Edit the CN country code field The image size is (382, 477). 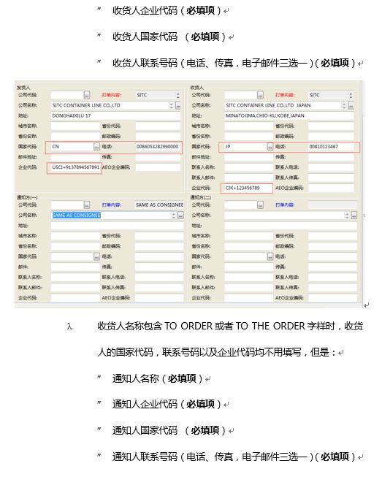(x=72, y=147)
